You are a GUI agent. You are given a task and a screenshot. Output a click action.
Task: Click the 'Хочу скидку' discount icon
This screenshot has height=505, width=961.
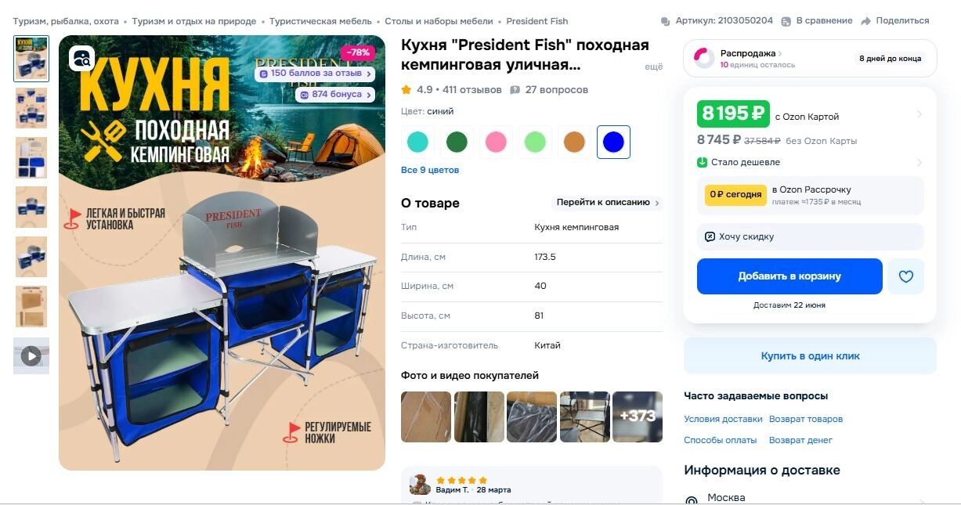[710, 236]
